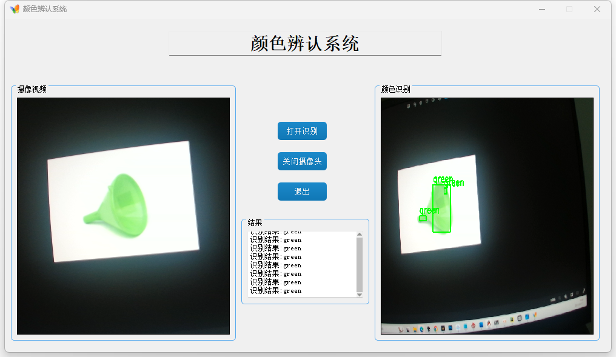616x357 pixels.
Task: Click the large 颜色辨认系统 heading
Action: coord(305,43)
